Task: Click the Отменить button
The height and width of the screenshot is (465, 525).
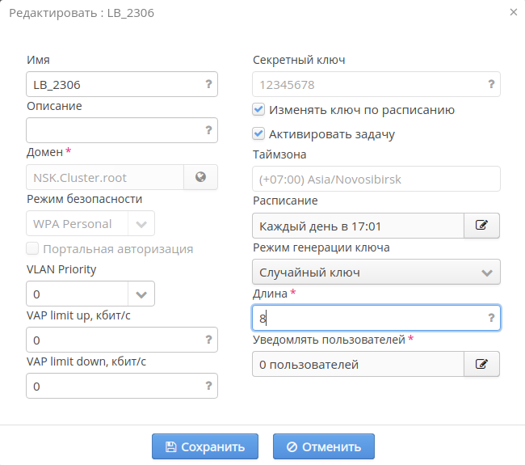Action: click(323, 446)
